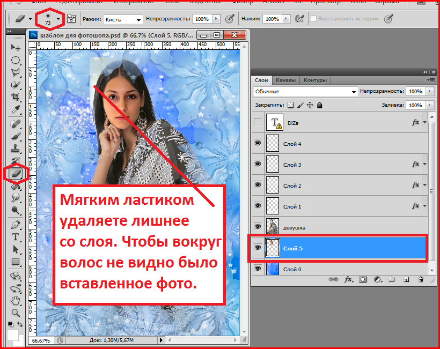Screen dimensions: 440x349
Task: Select the Path Selection tool
Action: [x=16, y=249]
